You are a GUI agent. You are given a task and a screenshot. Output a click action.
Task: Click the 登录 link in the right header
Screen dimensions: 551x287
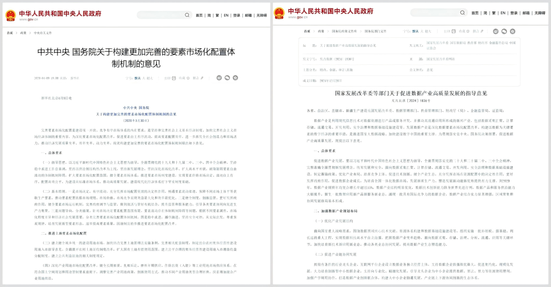[514, 13]
